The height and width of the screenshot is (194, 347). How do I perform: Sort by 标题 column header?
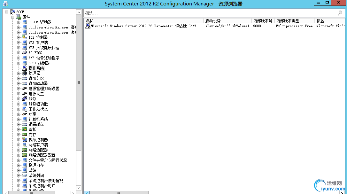(x=330, y=21)
